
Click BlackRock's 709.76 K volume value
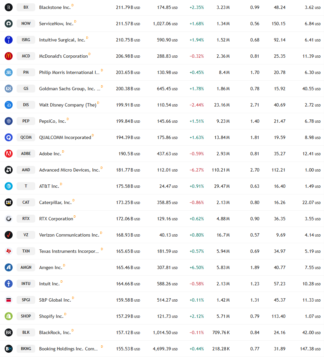pos(221,333)
